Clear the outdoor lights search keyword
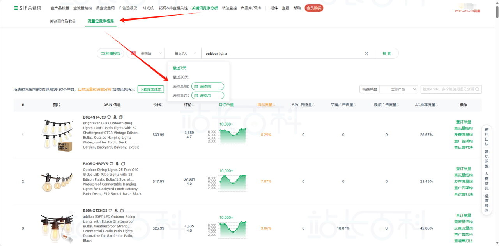The height and width of the screenshot is (246, 499). click(366, 53)
